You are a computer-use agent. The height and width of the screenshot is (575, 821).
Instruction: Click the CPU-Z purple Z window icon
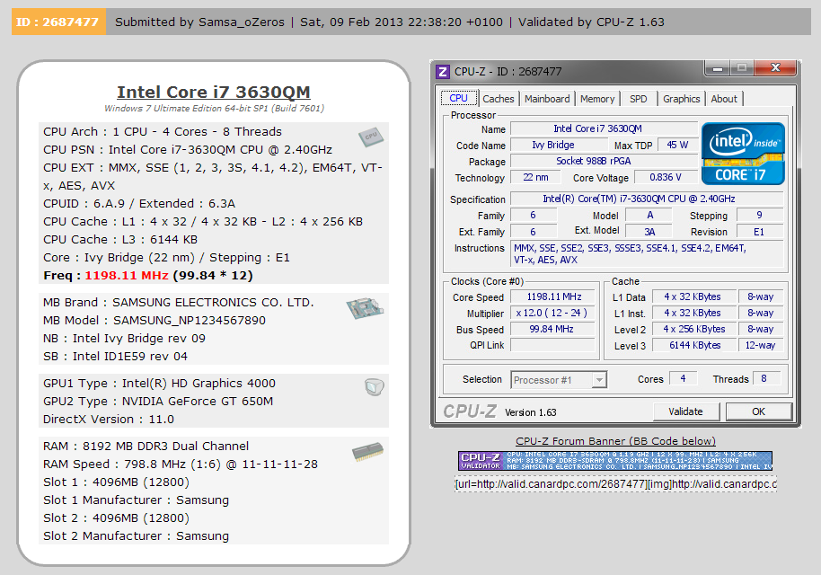[x=443, y=72]
